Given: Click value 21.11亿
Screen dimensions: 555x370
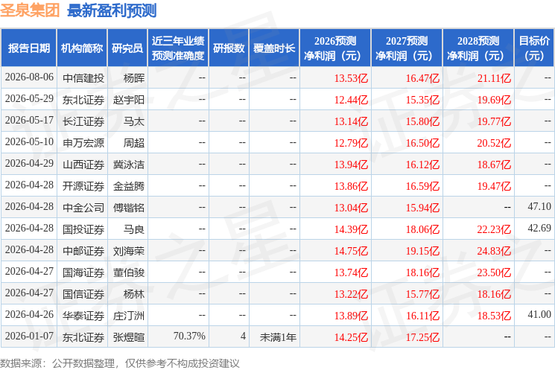Looking at the screenshot, I should (494, 78).
